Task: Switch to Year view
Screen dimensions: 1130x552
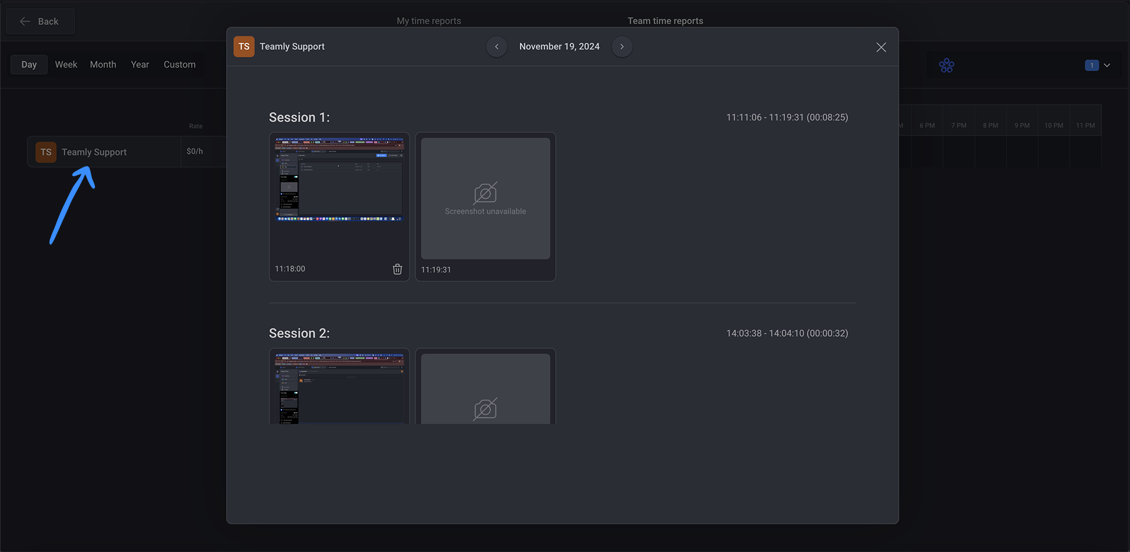Action: [140, 65]
